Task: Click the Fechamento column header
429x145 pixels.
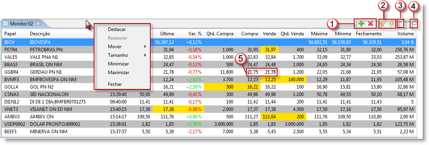Action: coord(368,34)
